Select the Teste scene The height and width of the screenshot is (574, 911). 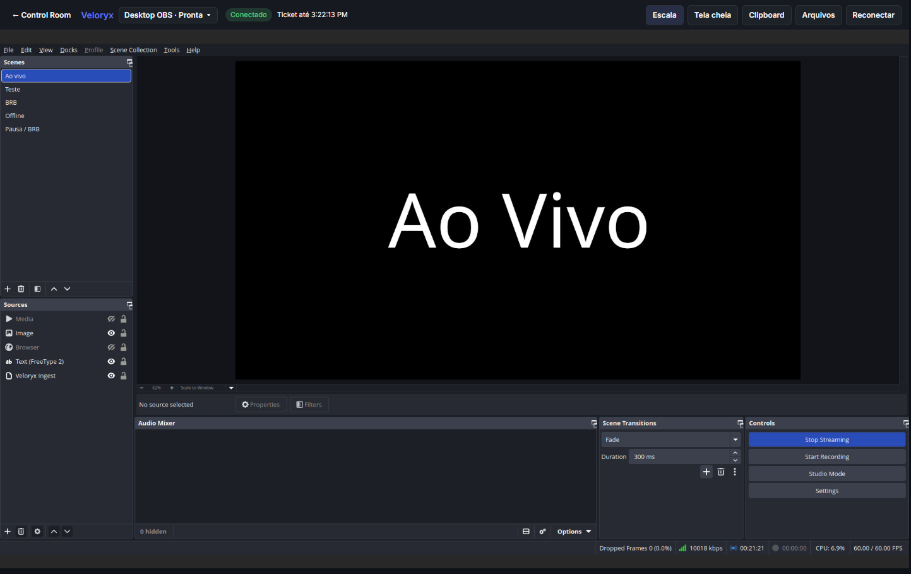(x=66, y=89)
